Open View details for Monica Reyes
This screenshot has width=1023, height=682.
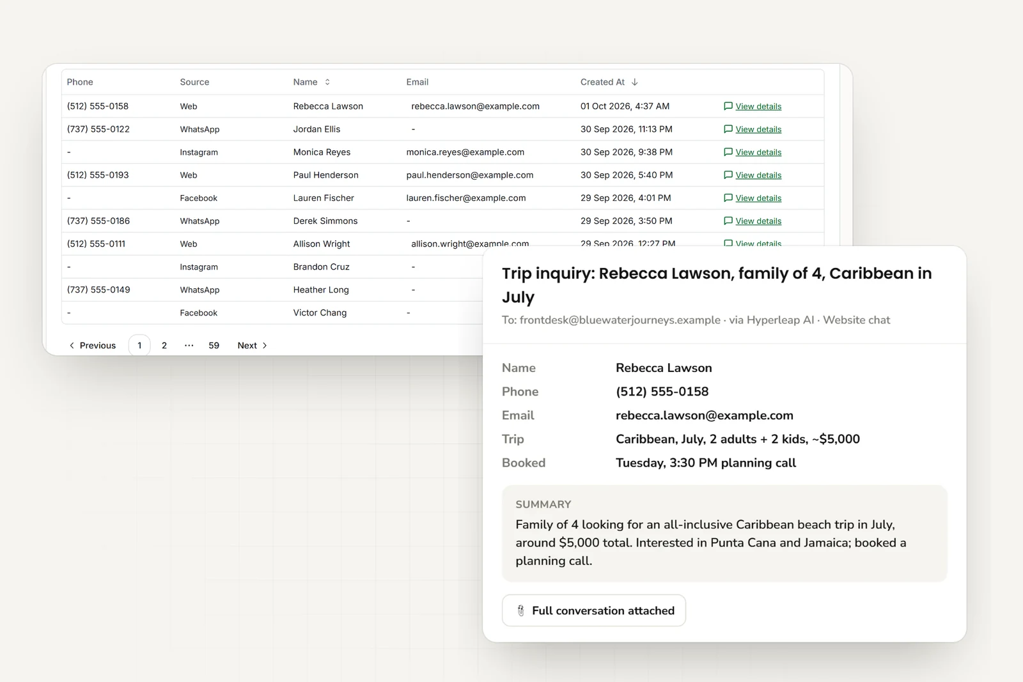(x=758, y=152)
